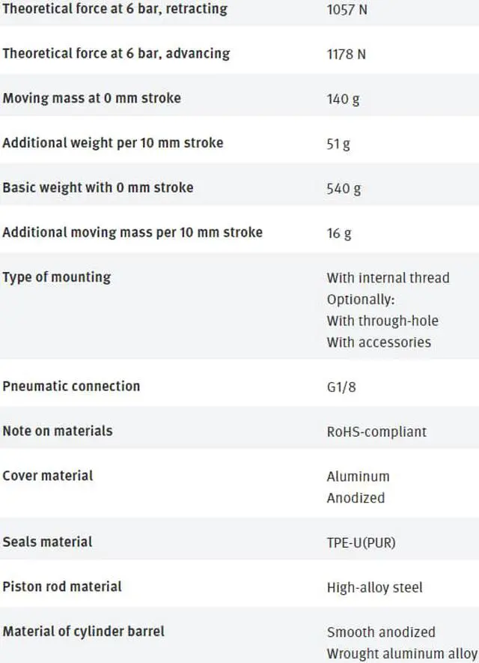Image resolution: width=479 pixels, height=663 pixels.
Task: Click the 1057 N retracting force value
Action: (347, 10)
